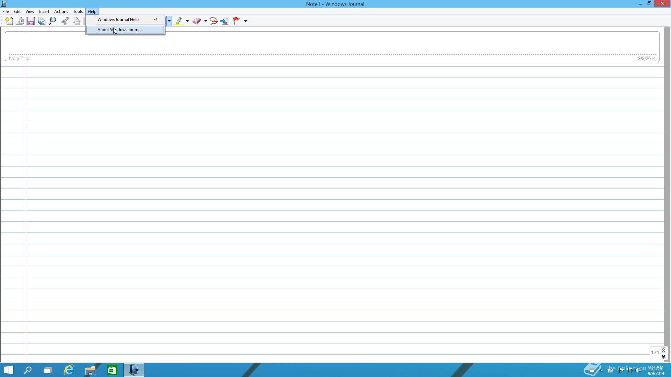Open the File menu
Viewport: 671px width, 377px height.
tap(6, 12)
